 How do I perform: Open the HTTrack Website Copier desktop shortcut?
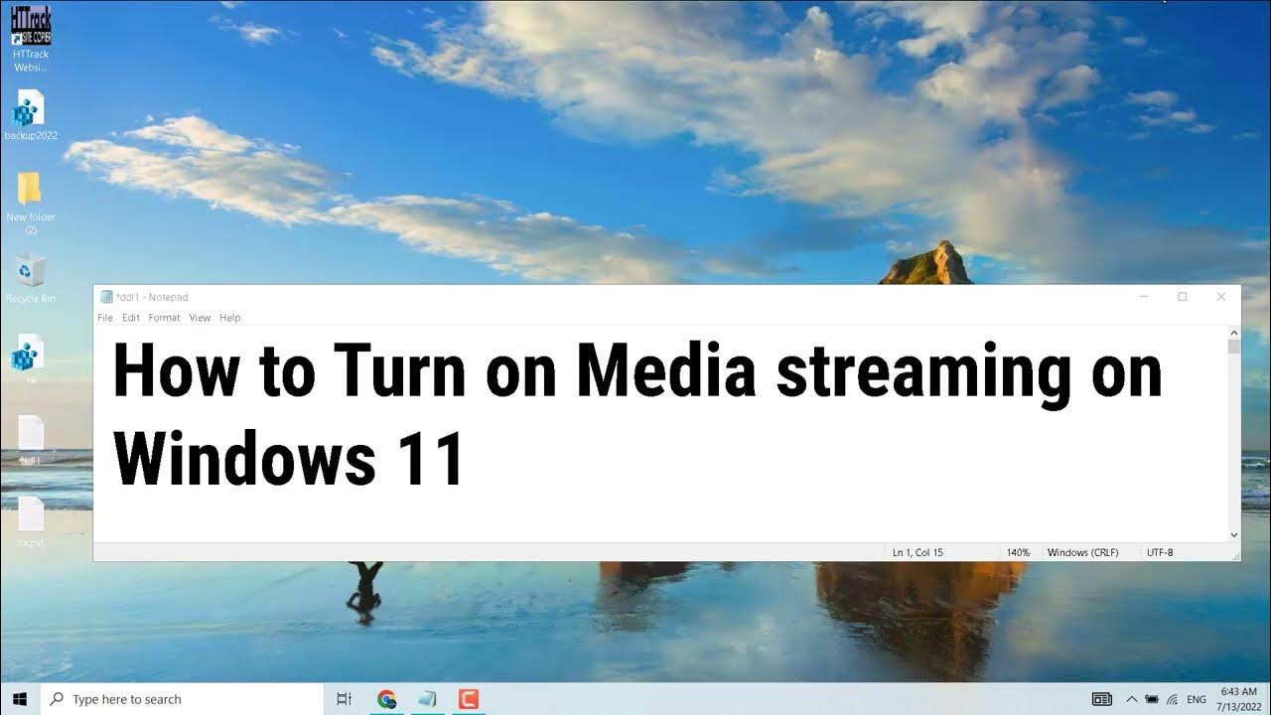pyautogui.click(x=31, y=38)
